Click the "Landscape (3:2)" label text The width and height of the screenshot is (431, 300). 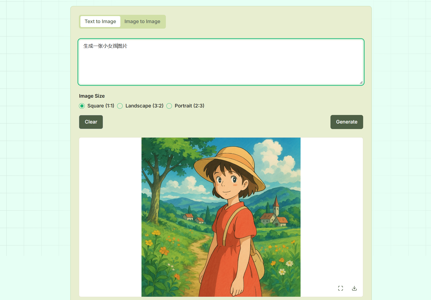pyautogui.click(x=145, y=106)
